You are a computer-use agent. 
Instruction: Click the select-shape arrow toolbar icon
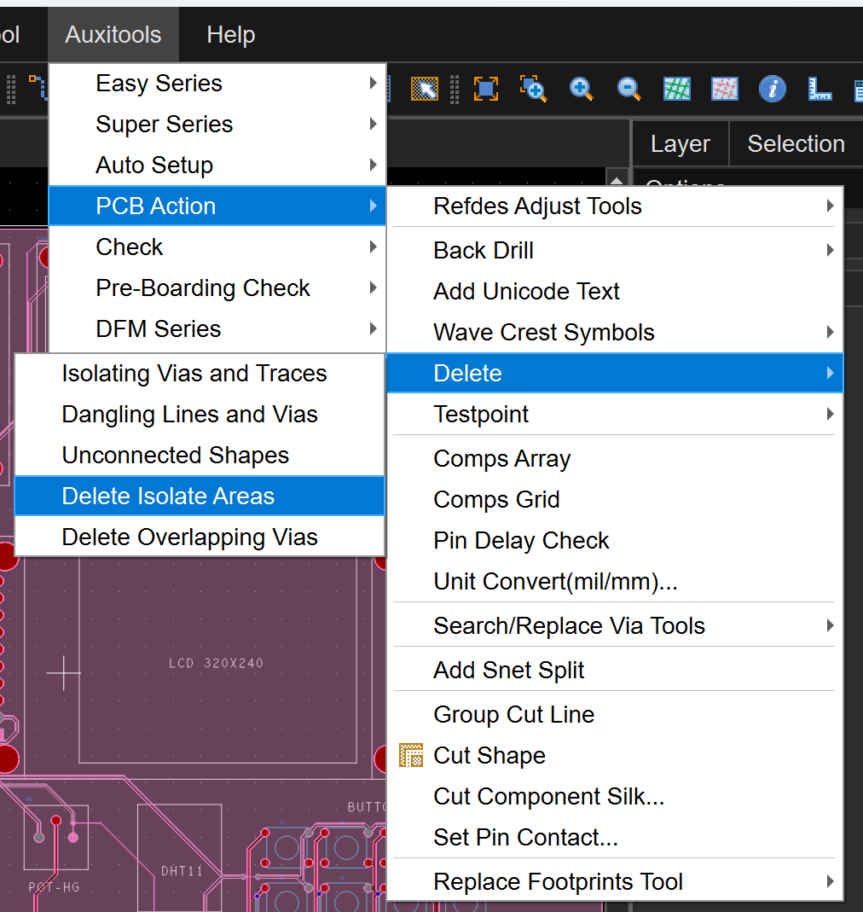424,88
